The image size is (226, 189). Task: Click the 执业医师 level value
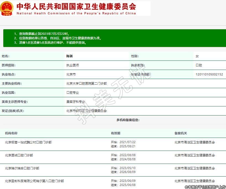[x=72, y=65]
